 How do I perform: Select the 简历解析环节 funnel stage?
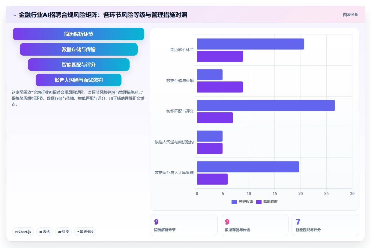(x=79, y=34)
